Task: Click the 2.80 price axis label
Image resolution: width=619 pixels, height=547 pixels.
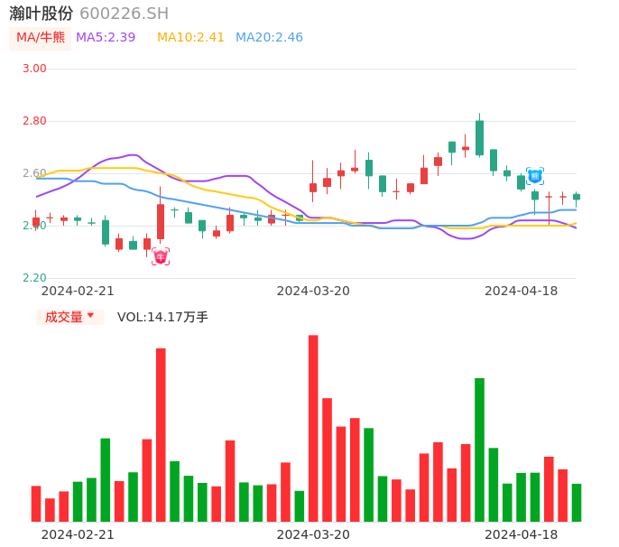Action: 34,121
